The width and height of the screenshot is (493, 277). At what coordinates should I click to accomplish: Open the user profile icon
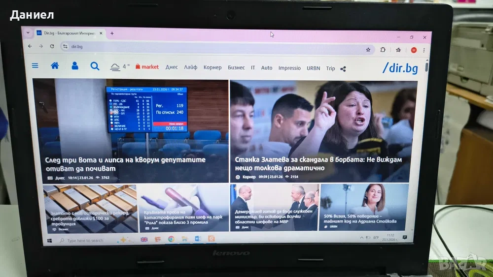(74, 65)
